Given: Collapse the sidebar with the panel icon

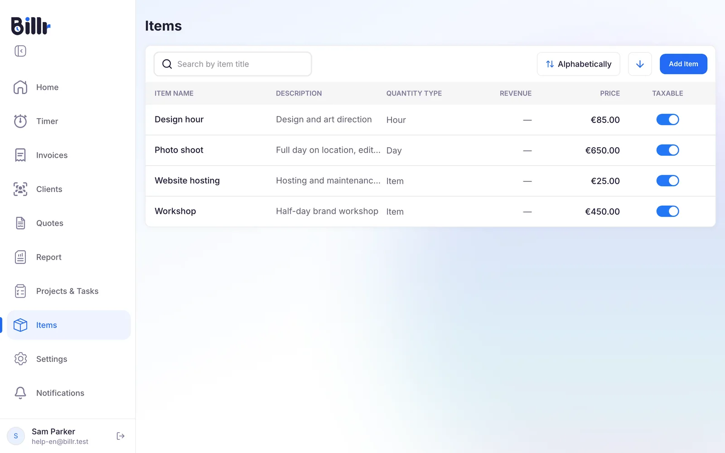Looking at the screenshot, I should (20, 51).
